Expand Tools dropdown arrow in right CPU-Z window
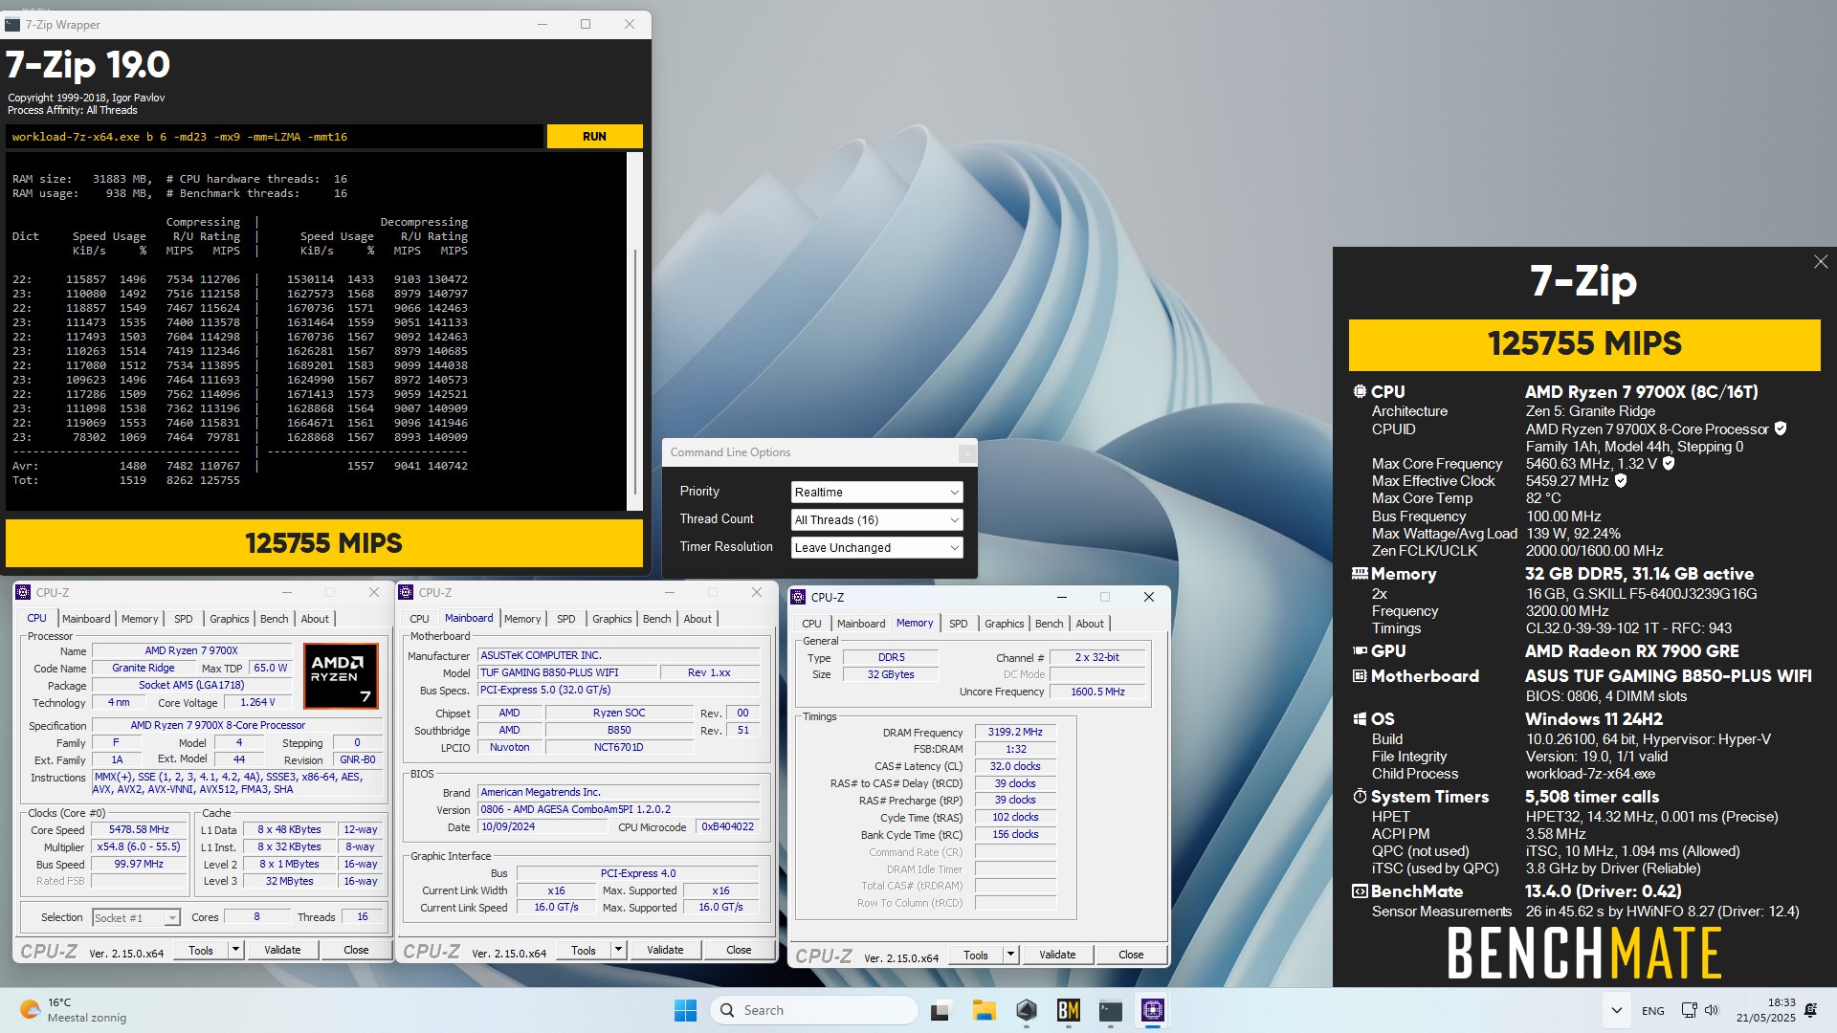Image resolution: width=1837 pixels, height=1033 pixels. coord(1010,955)
